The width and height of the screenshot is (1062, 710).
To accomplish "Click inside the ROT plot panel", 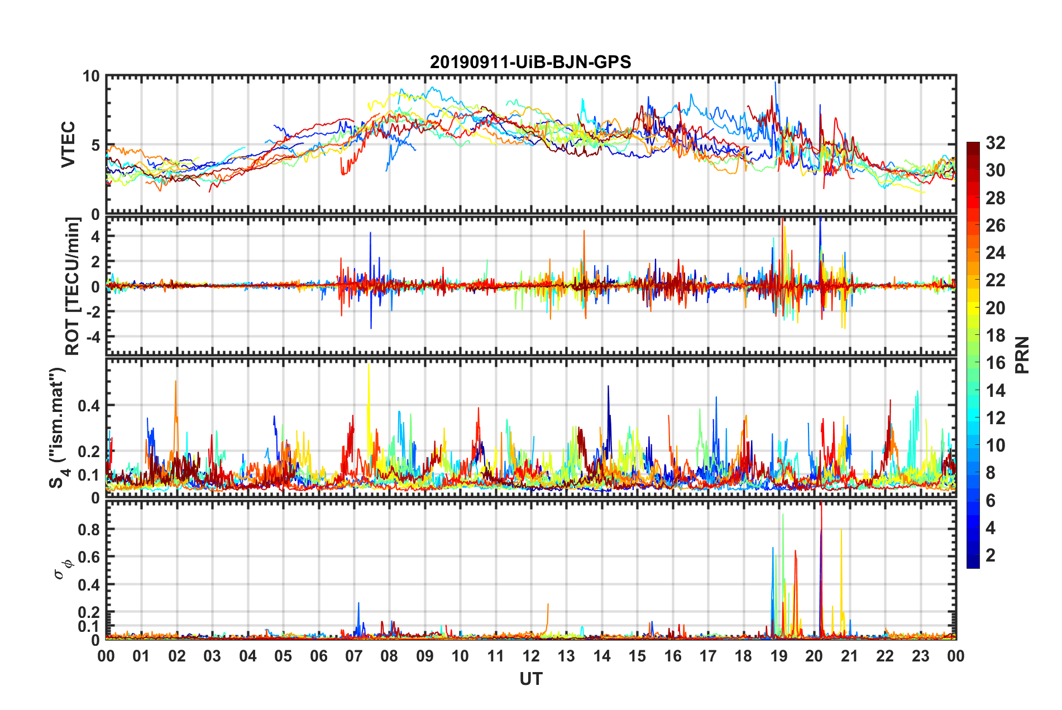I will click(531, 286).
